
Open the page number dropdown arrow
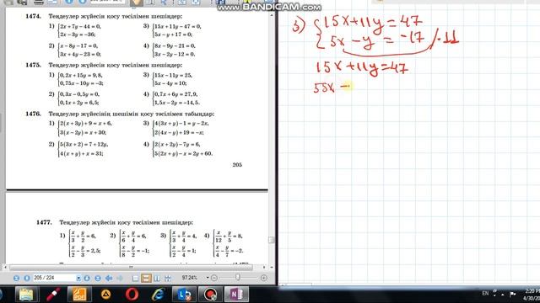pos(78,278)
